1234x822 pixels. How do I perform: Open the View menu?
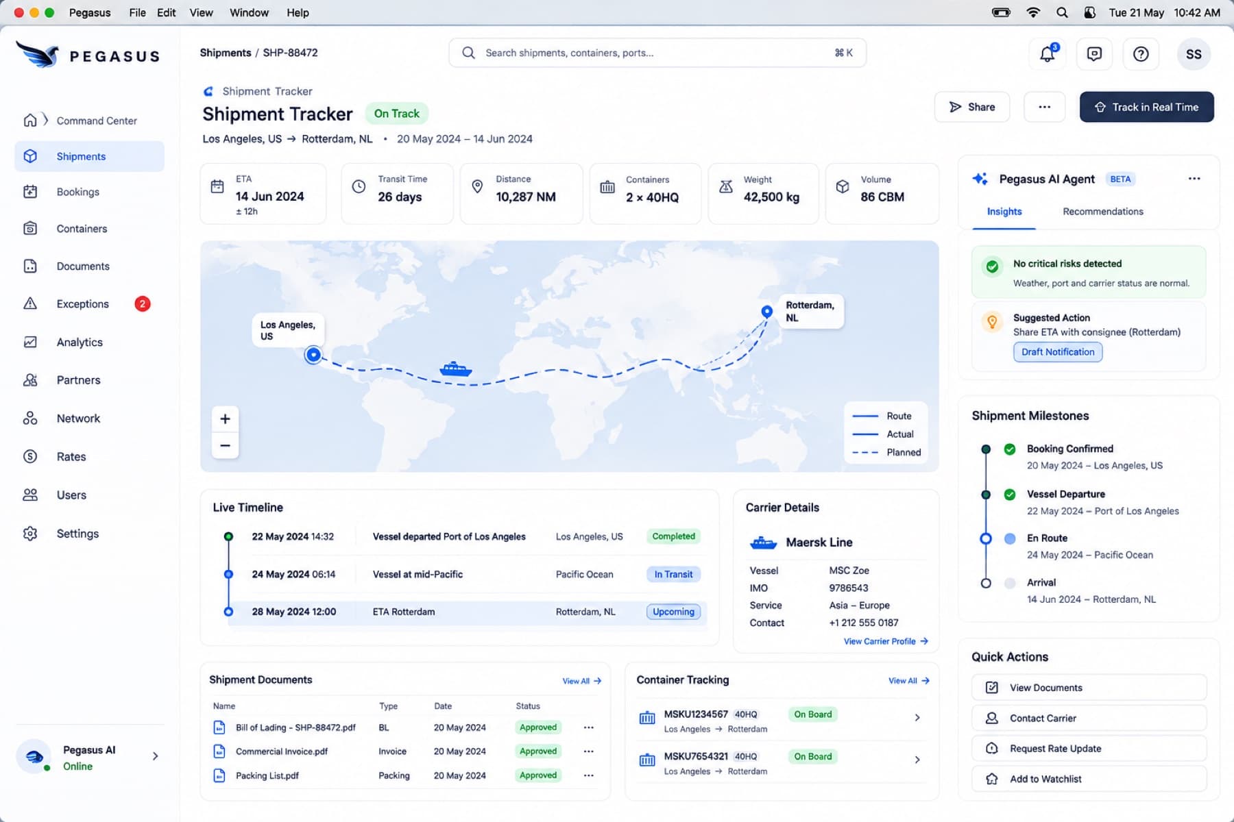[201, 12]
